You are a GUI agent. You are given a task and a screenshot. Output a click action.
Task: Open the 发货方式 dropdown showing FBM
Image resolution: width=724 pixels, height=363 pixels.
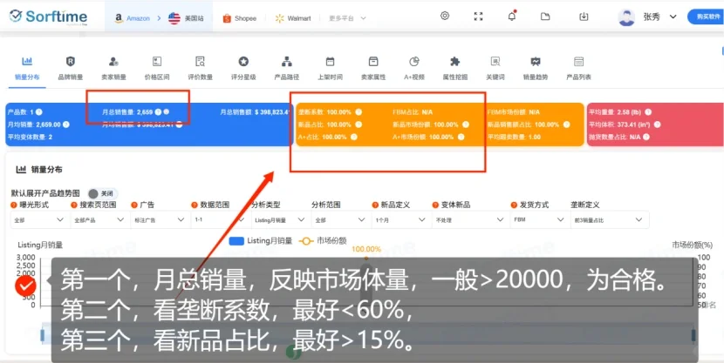tap(539, 219)
